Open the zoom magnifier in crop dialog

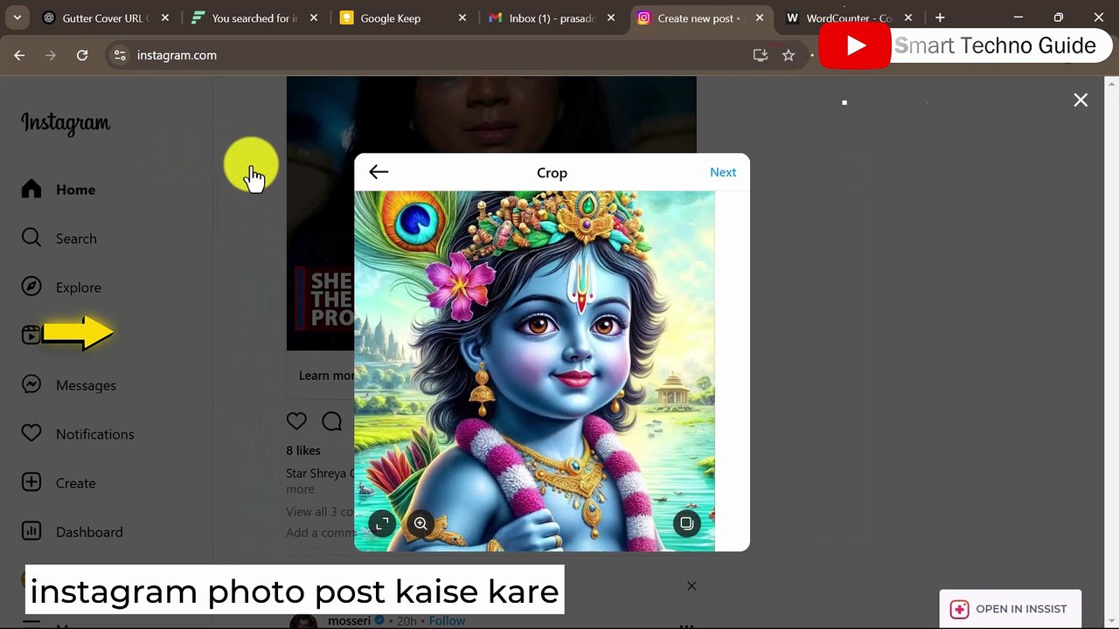coord(420,524)
